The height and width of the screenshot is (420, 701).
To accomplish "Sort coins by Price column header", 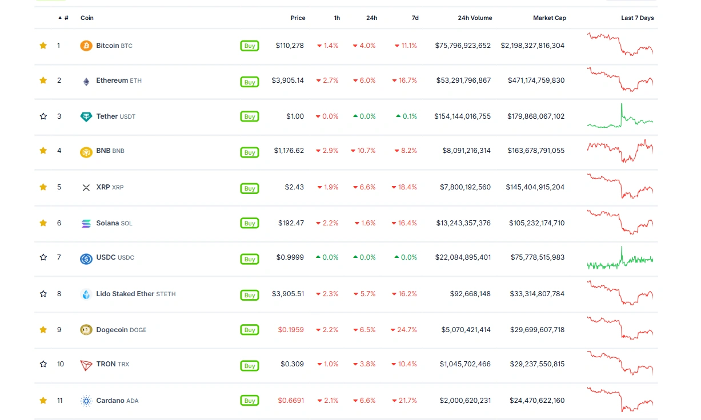I will pyautogui.click(x=298, y=18).
